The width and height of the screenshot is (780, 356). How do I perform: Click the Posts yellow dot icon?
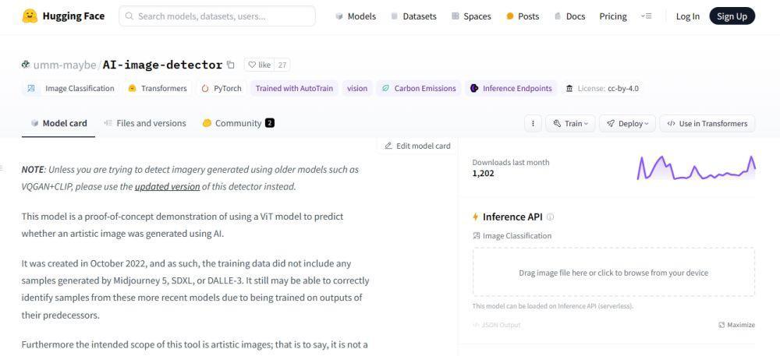[x=510, y=16]
